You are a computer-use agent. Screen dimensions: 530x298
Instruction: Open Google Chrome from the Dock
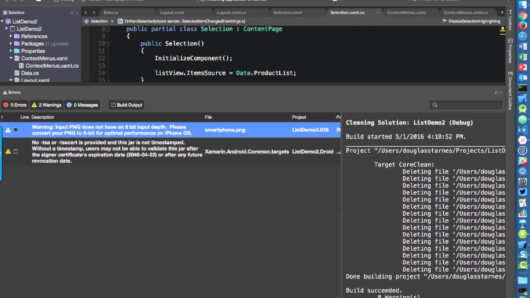(x=523, y=16)
